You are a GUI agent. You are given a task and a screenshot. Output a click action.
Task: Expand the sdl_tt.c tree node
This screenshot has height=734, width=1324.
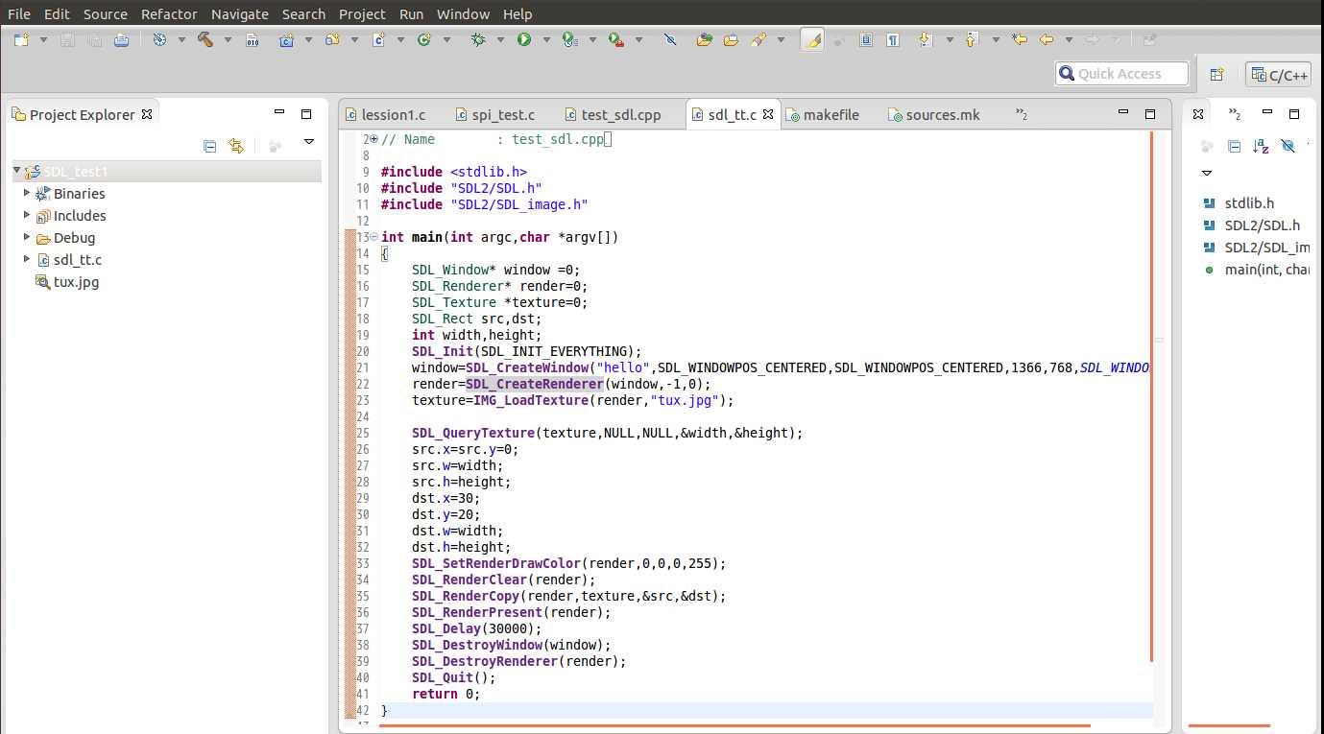27,259
